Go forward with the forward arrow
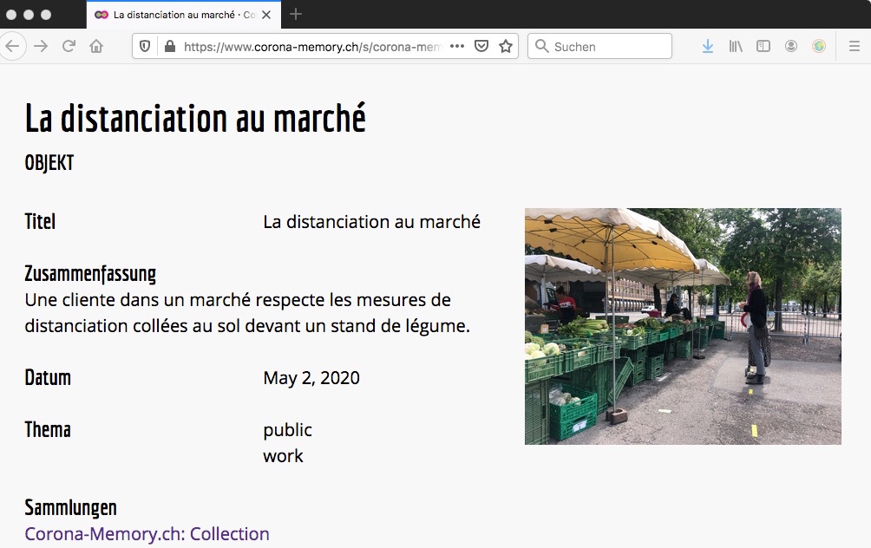The height and width of the screenshot is (548, 871). [x=41, y=46]
